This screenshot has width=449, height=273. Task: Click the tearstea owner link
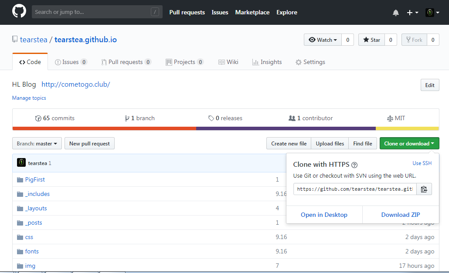34,40
